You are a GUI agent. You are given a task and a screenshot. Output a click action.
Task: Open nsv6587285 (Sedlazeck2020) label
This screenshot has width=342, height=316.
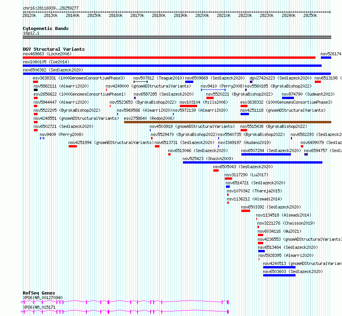point(164,94)
